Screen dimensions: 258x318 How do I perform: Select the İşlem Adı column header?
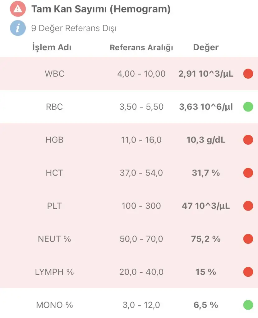coord(52,48)
